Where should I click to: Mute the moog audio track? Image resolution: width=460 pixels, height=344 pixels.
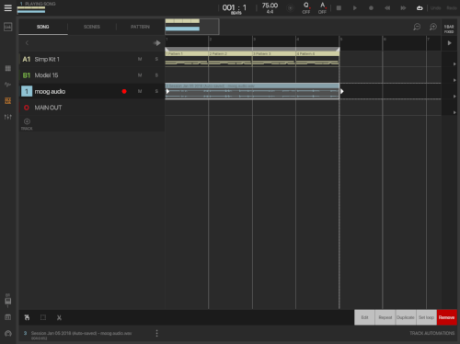(x=140, y=91)
